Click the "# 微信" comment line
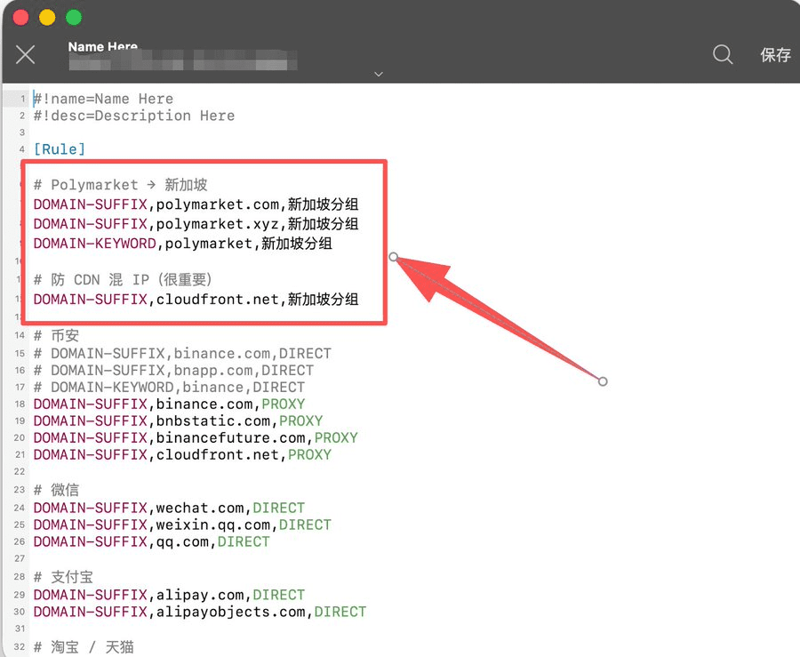 pos(56,490)
